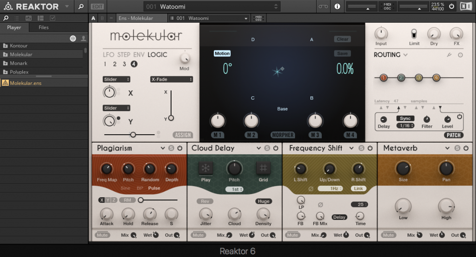Screen dimensions: 476x257
Task: Open the Metaverb effect selector chevron
Action: pos(447,148)
